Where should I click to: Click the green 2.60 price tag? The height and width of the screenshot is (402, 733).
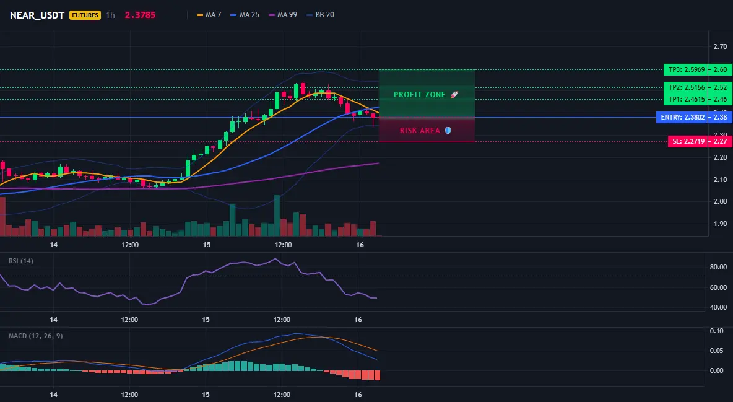click(x=721, y=70)
